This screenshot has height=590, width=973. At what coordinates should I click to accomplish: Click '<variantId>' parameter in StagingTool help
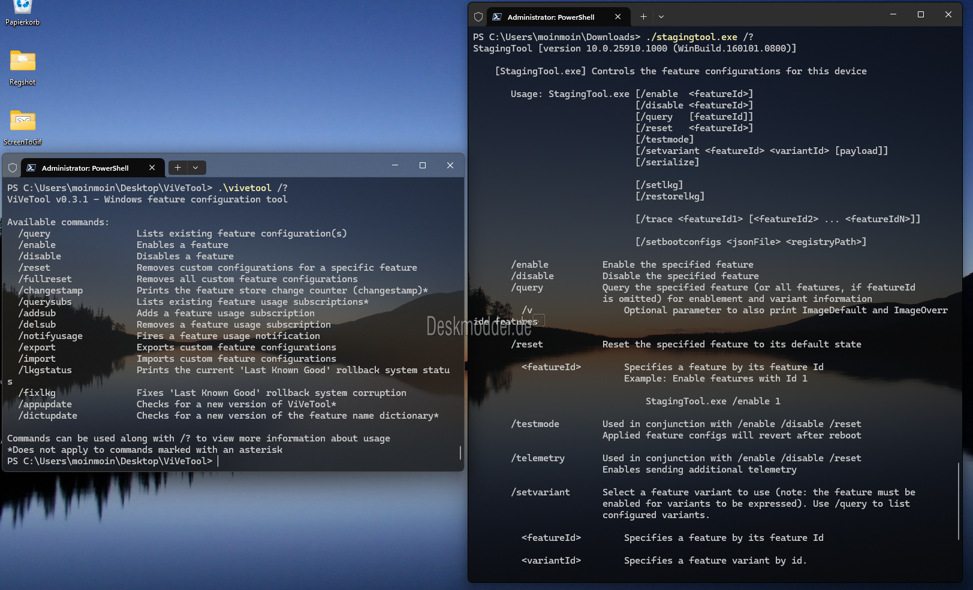[x=552, y=561]
